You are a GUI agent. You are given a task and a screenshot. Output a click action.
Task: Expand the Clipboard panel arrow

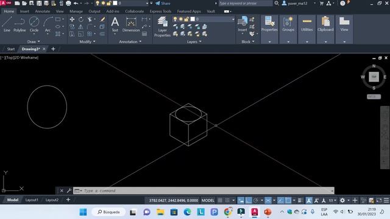coord(325,42)
